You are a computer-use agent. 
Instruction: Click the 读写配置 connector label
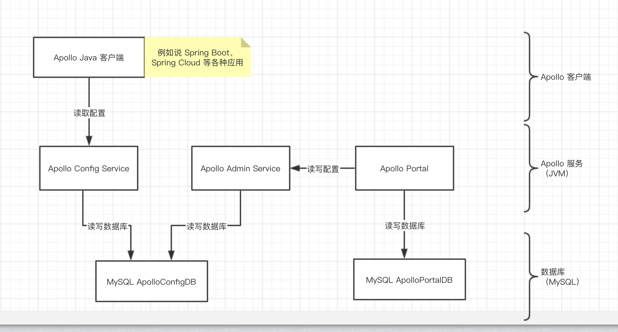(x=323, y=169)
